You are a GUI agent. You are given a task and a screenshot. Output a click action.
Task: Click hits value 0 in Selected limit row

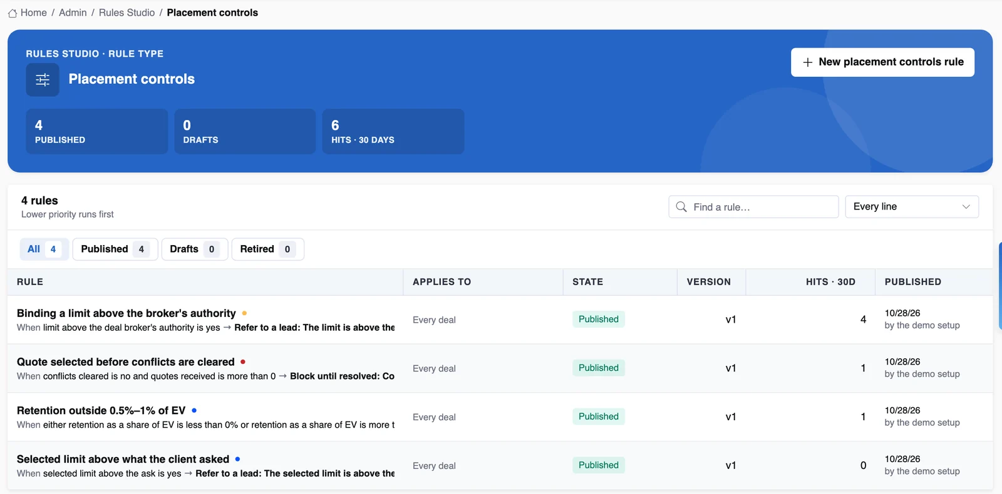point(863,465)
